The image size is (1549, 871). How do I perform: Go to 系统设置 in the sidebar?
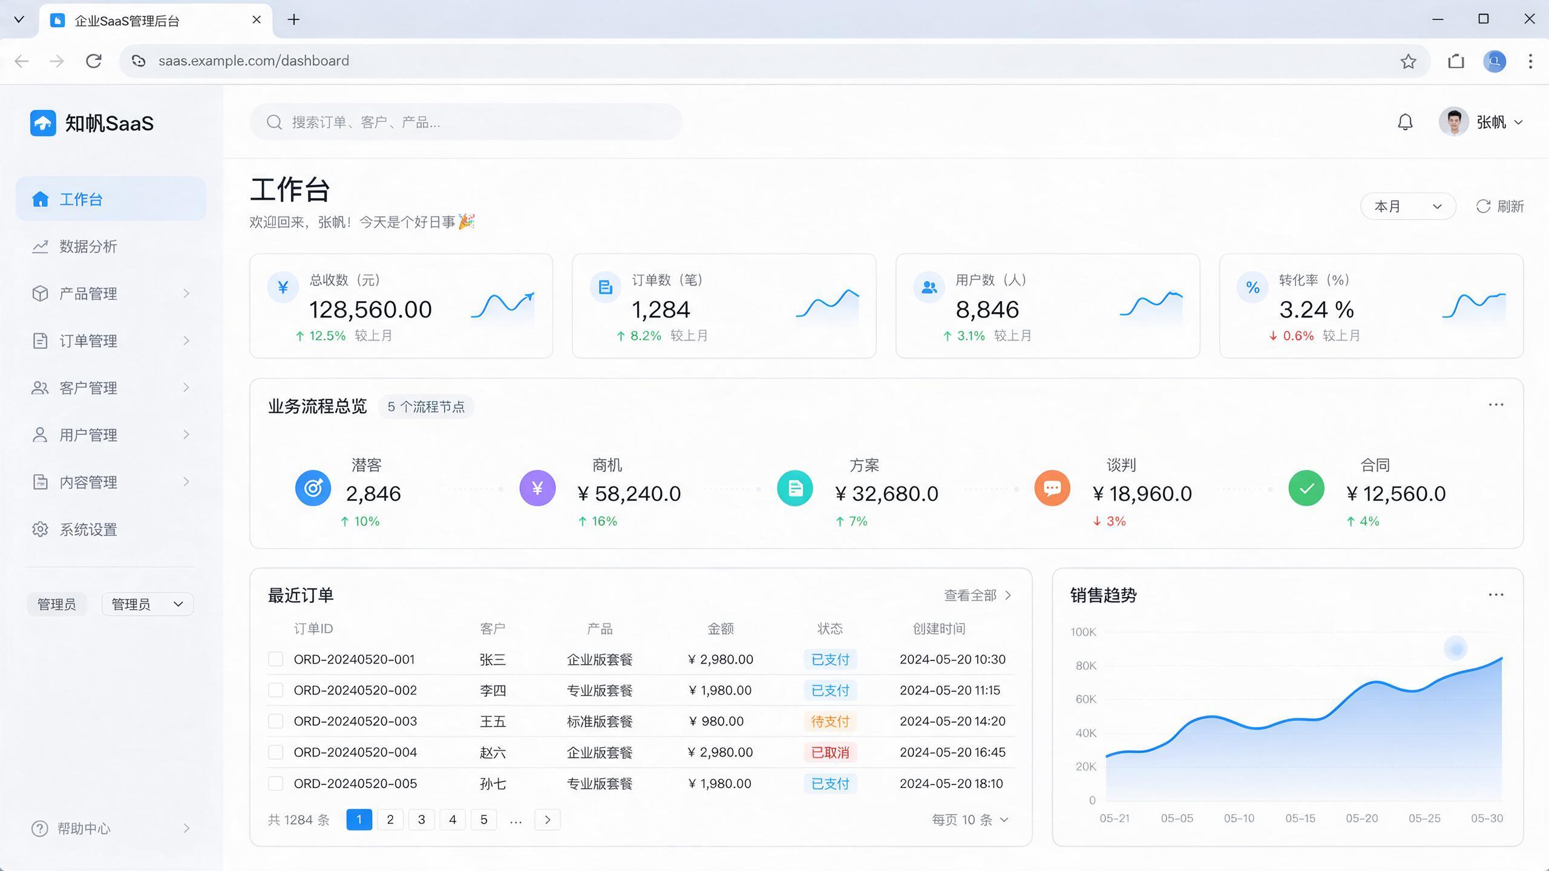pos(111,529)
